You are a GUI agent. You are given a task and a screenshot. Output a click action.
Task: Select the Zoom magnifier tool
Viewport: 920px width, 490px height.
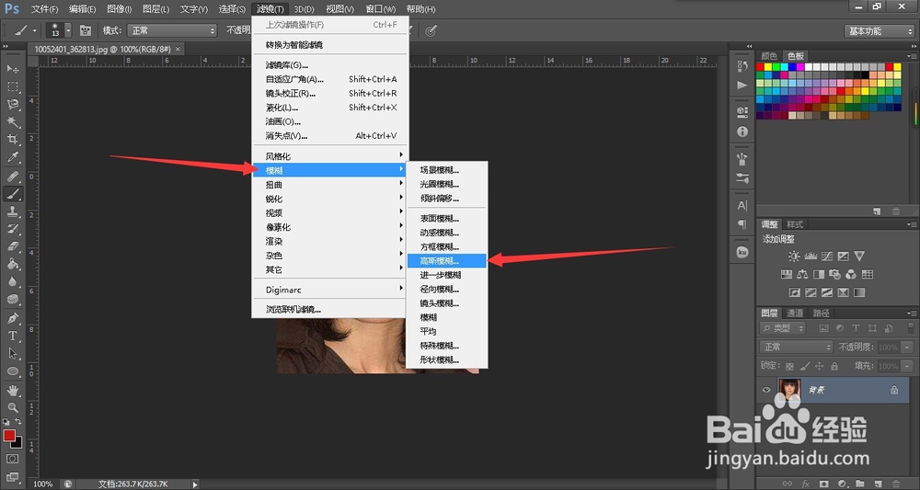(x=12, y=407)
